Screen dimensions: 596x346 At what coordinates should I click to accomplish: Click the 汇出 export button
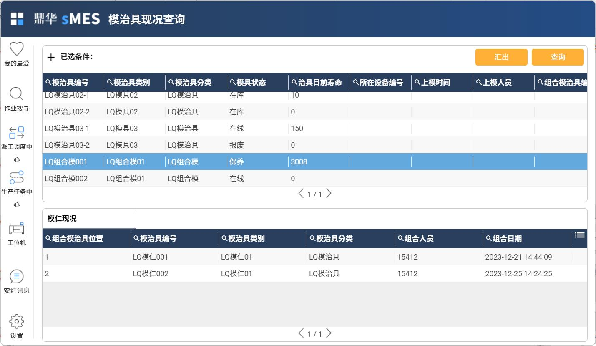click(x=501, y=57)
